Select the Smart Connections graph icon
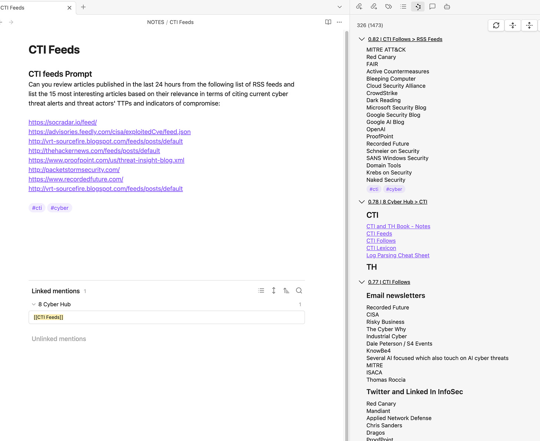Viewport: 540px width, 441px height. point(418,7)
